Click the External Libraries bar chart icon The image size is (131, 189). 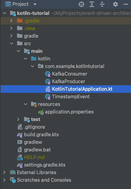click(x=13, y=172)
